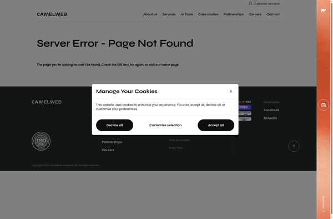Click the Stripe payment badge

[245, 107]
